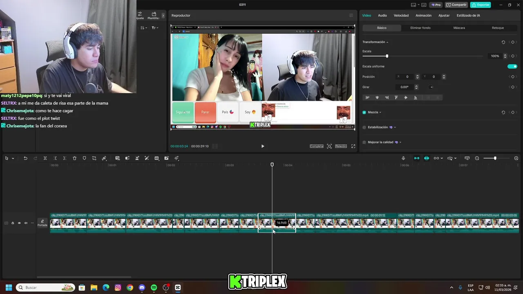
Task: Open selection tool dropdown arrow
Action: [13, 158]
